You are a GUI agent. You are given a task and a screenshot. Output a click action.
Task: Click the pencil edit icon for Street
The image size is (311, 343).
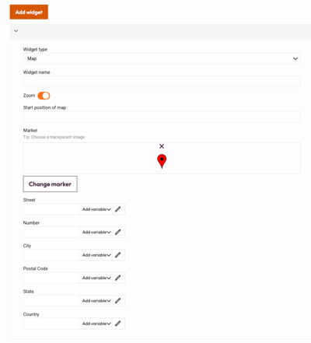click(118, 209)
